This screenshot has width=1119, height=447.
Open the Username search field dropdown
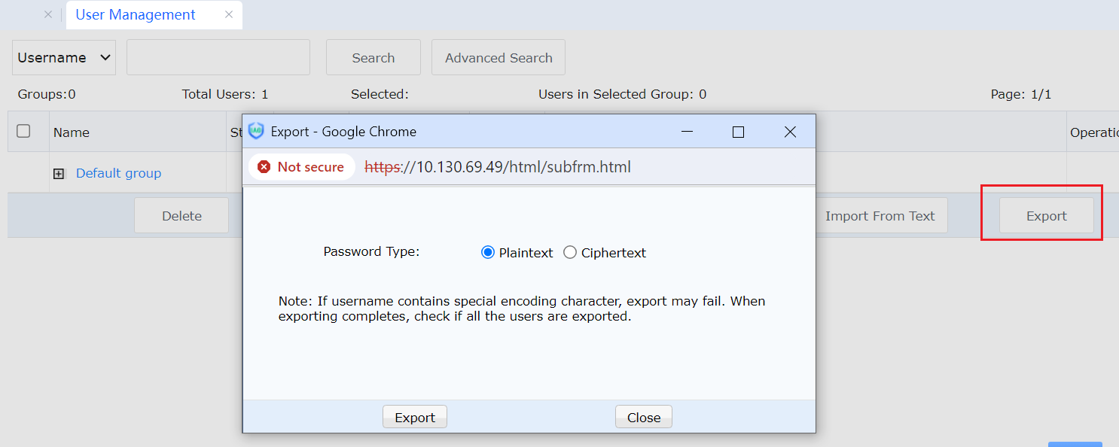coord(64,58)
